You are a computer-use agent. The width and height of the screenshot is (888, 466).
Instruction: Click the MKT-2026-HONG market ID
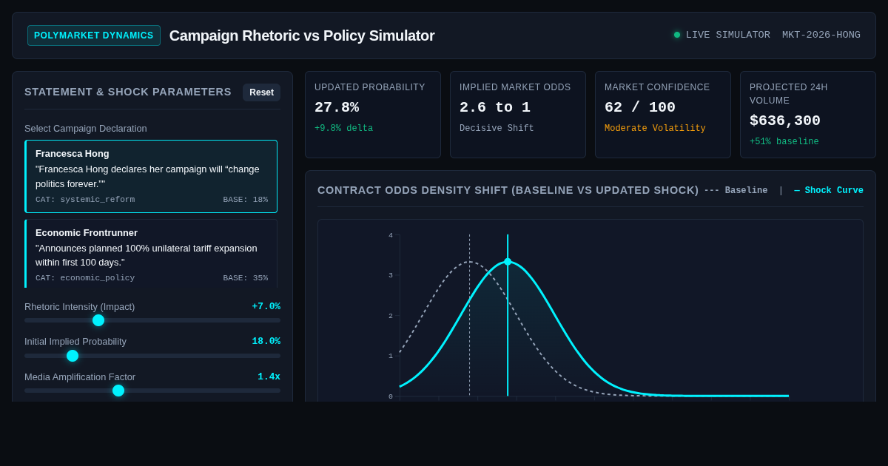[821, 35]
